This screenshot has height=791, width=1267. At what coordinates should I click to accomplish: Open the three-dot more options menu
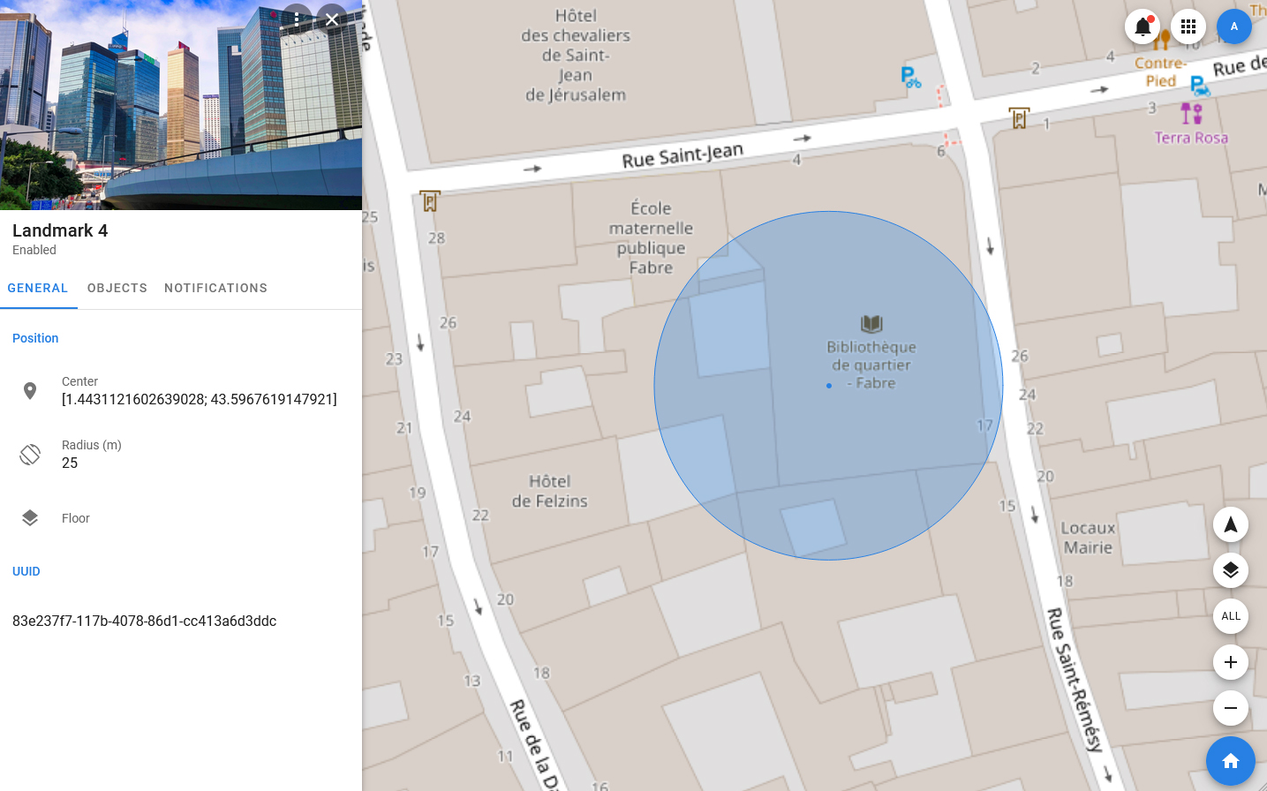[297, 19]
